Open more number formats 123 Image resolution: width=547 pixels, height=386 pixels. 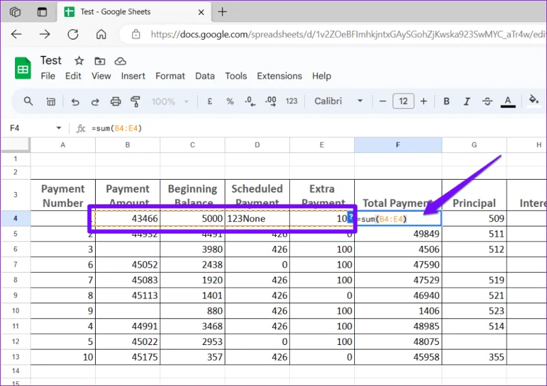point(291,101)
